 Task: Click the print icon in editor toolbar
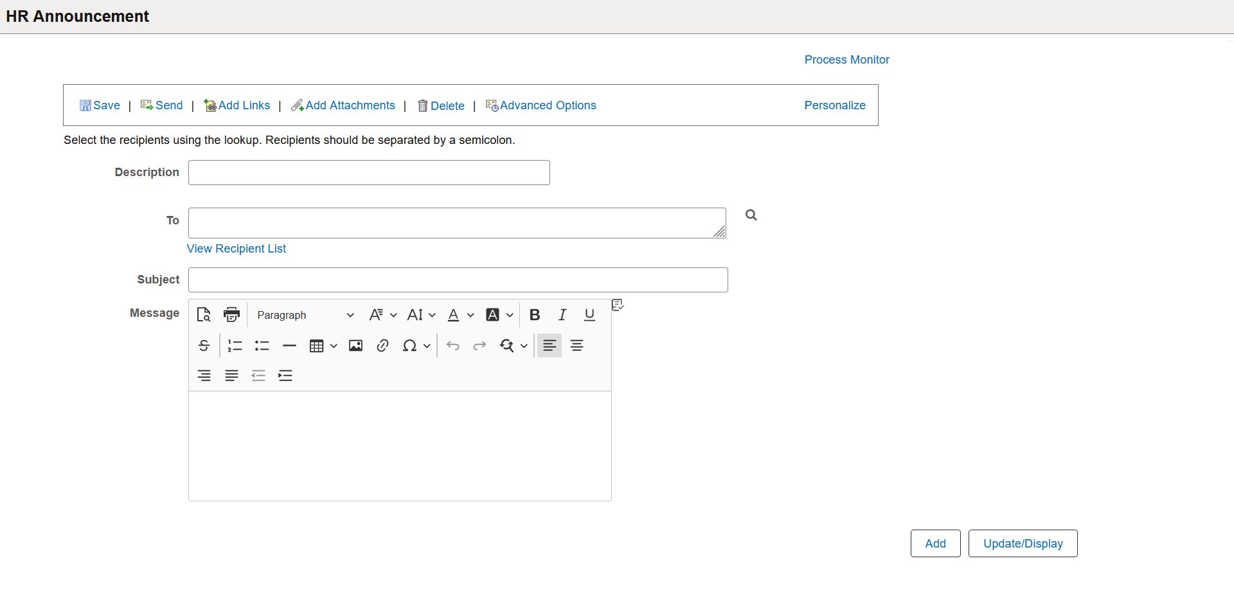coord(231,314)
